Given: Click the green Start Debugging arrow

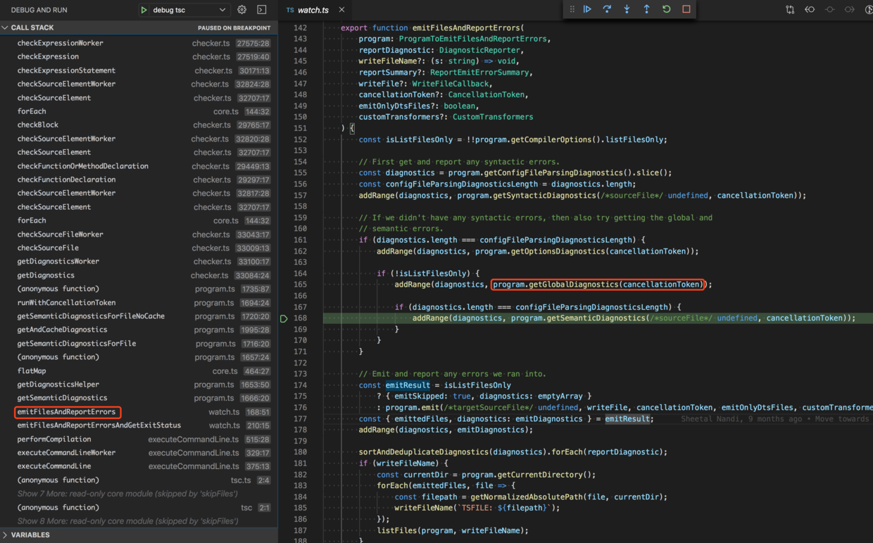Looking at the screenshot, I should 144,10.
